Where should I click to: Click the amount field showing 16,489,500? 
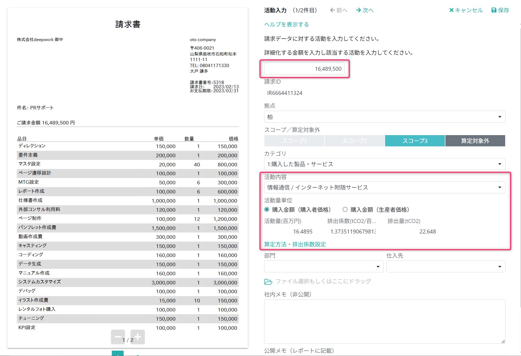(304, 69)
